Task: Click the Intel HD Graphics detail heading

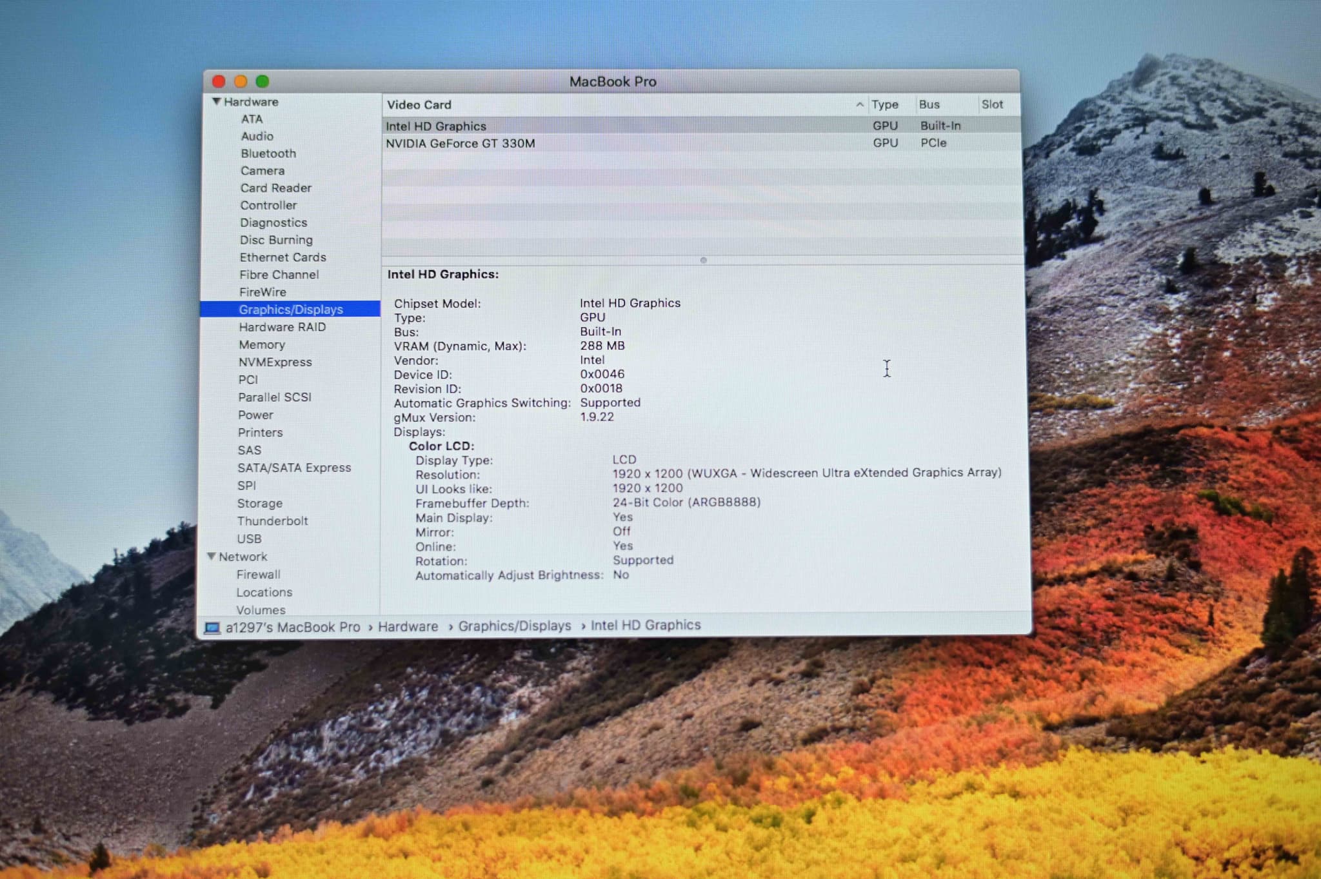Action: [443, 274]
